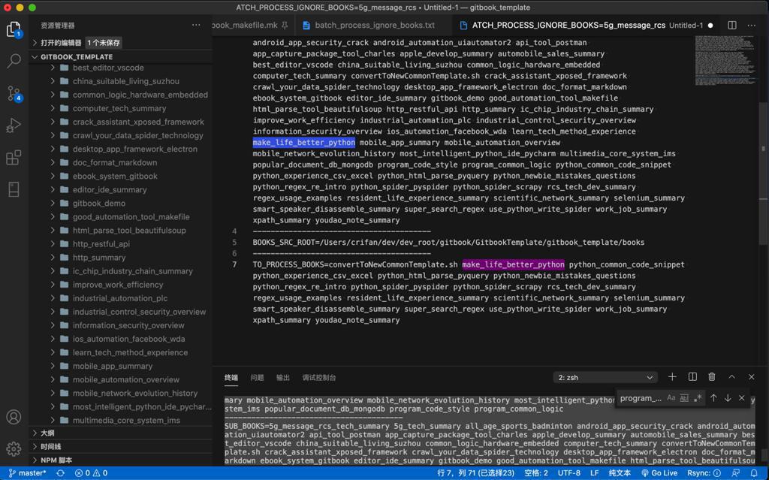Change file encoding UTF-8
769x480 pixels.
pyautogui.click(x=569, y=473)
